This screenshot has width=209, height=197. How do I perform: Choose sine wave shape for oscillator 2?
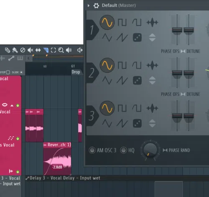107,65
